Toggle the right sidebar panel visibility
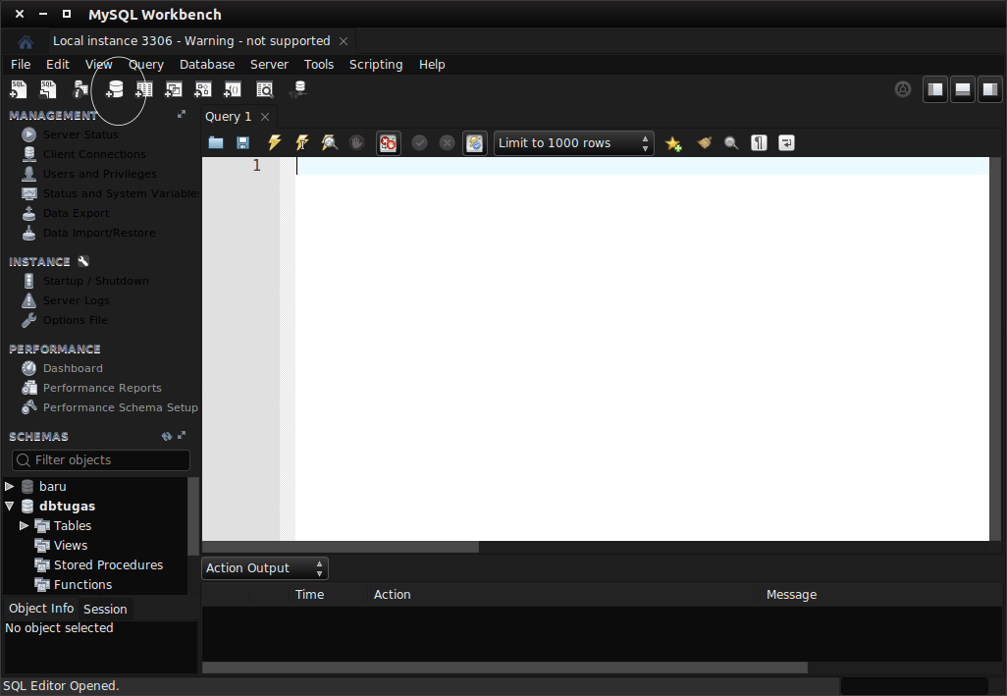1007x696 pixels. pos(990,89)
